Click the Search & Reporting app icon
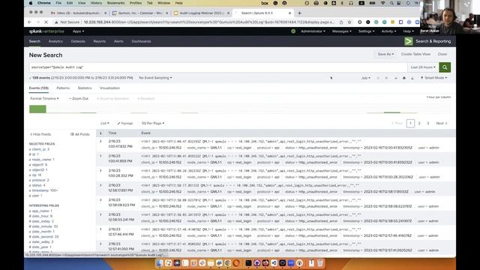The width and height of the screenshot is (480, 270). 408,41
